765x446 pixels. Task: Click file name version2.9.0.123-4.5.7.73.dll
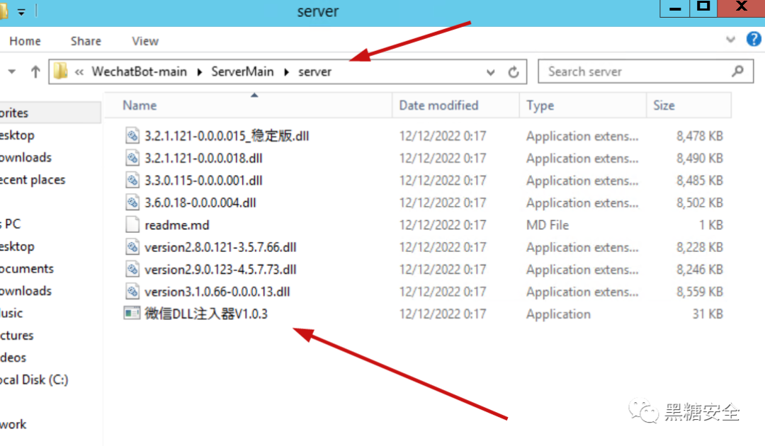[220, 269]
